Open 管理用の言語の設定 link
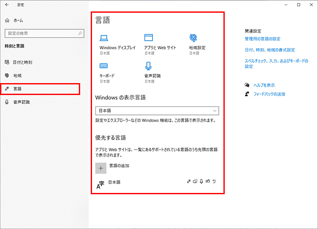The image size is (318, 229). 262,39
